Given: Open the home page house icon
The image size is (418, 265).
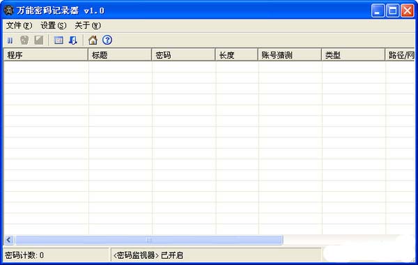Looking at the screenshot, I should pos(93,40).
